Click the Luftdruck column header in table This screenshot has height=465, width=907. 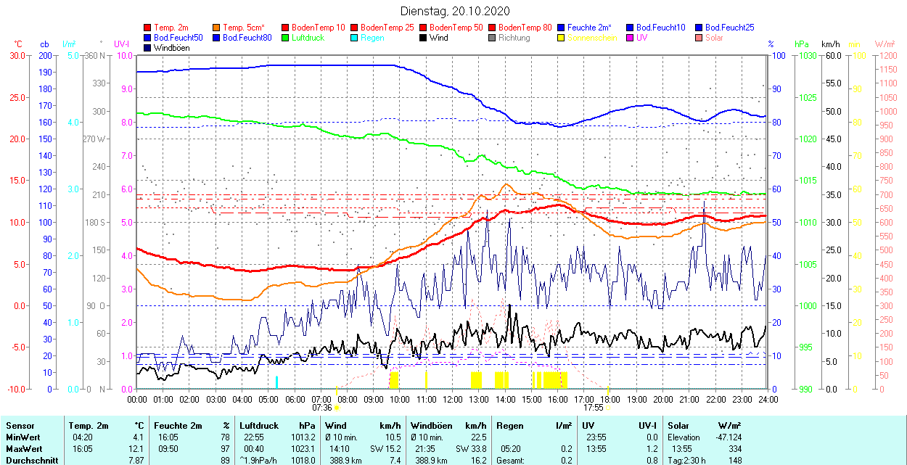pos(259,426)
